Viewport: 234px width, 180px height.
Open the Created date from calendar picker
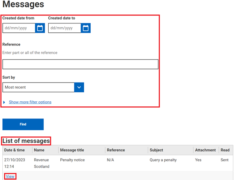[40, 28]
